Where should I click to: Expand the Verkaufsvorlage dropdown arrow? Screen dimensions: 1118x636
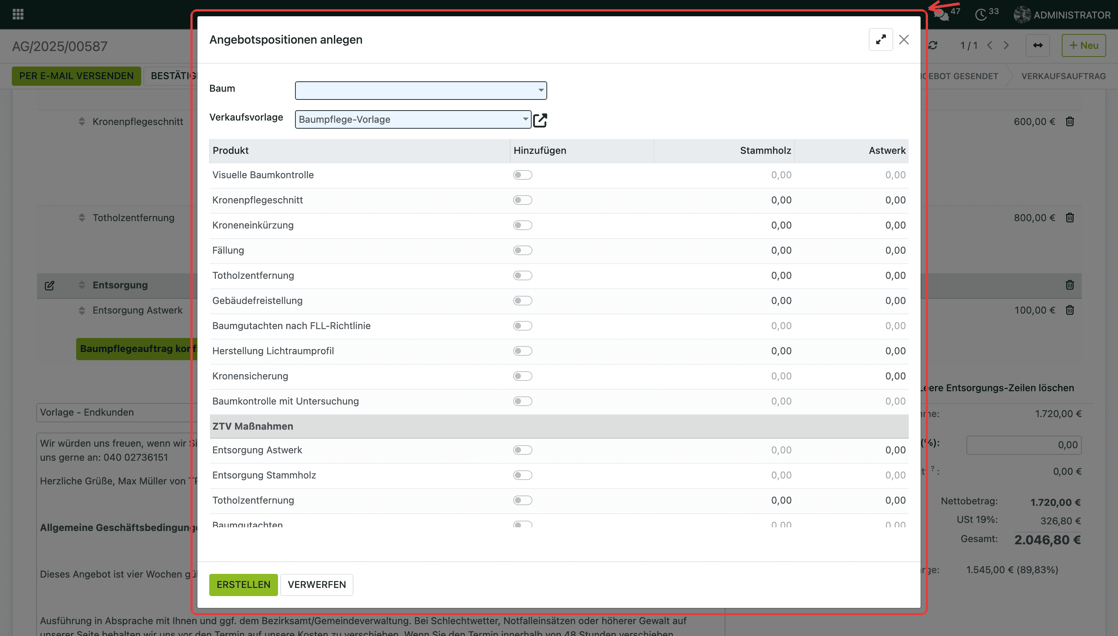click(525, 119)
